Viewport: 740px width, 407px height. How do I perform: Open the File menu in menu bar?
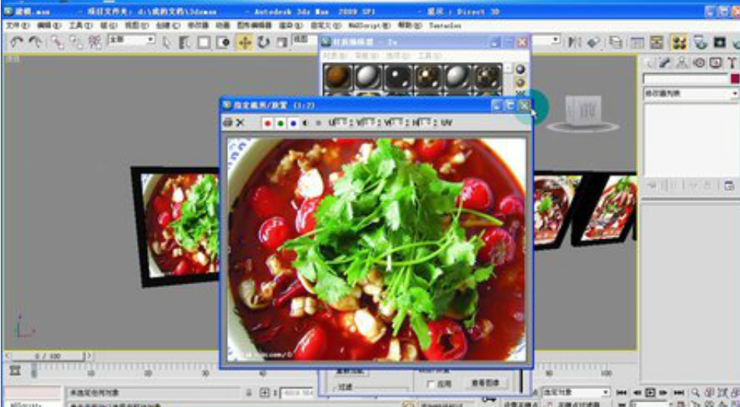(17, 26)
